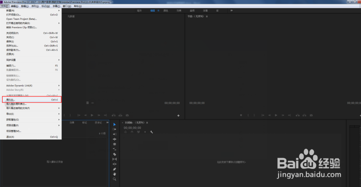Click program monitor extract button

(304, 115)
